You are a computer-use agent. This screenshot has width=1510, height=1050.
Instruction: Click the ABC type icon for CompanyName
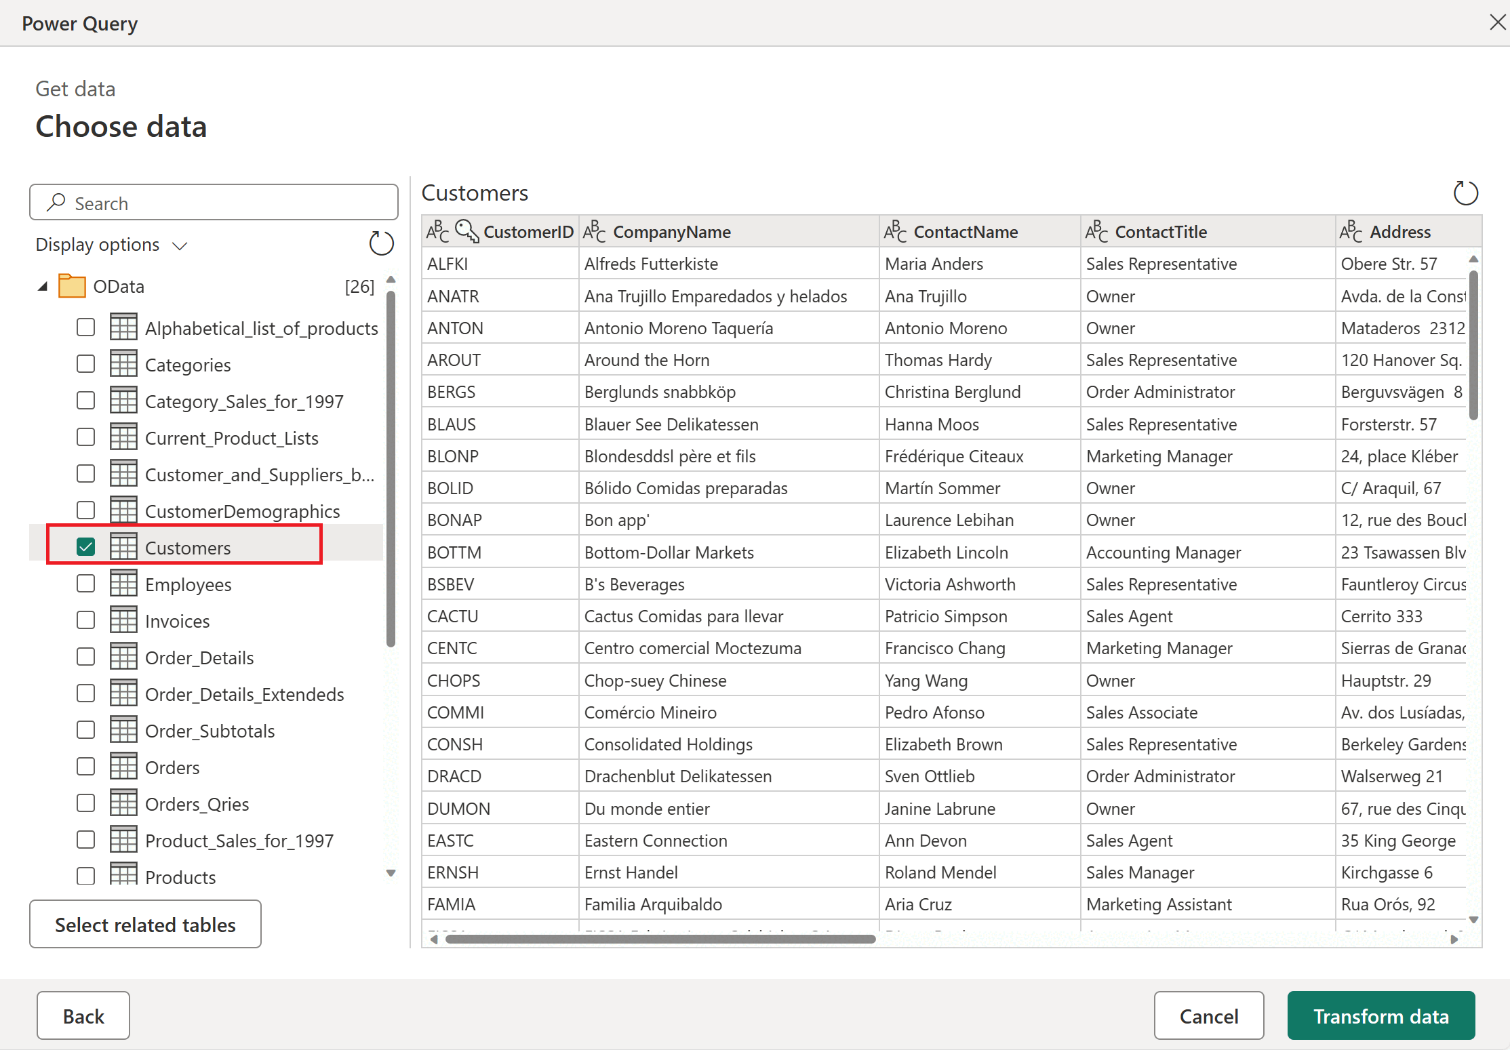tap(594, 231)
